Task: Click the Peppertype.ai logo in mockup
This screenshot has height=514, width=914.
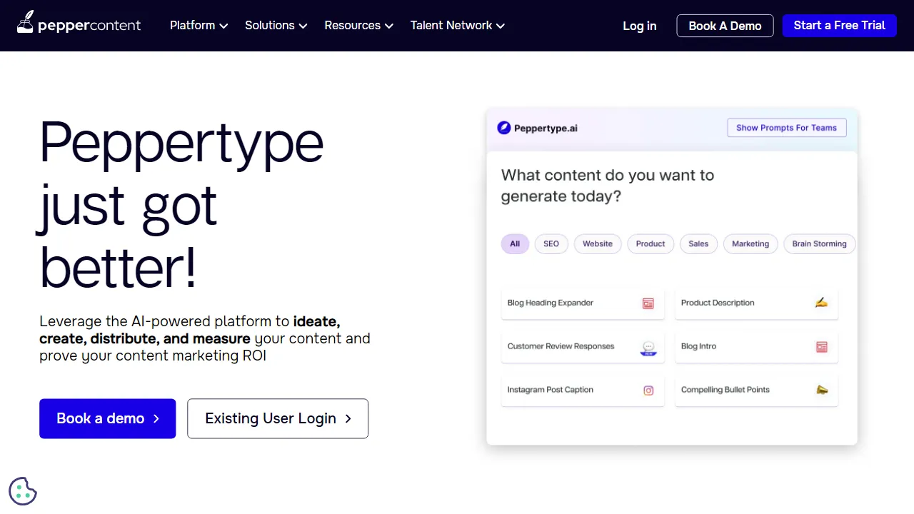Action: pos(537,128)
